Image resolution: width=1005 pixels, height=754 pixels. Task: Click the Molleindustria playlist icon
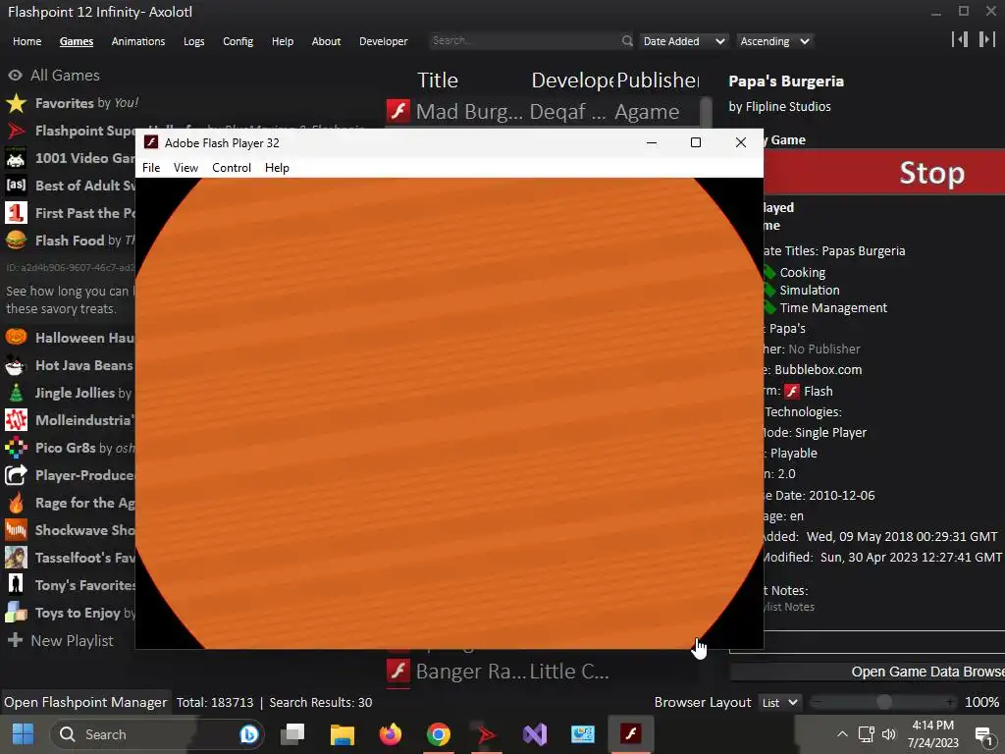(x=16, y=420)
